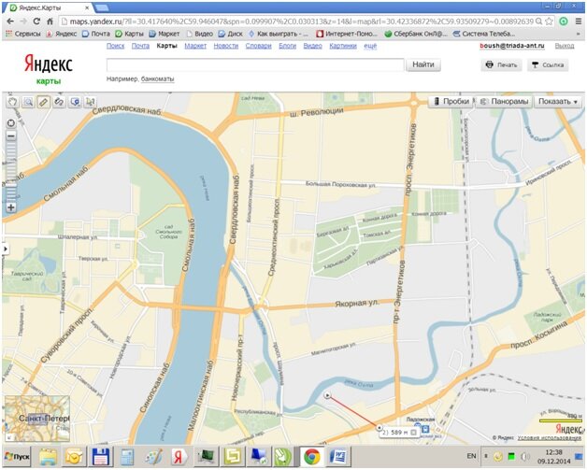Click the address bar URL
The image size is (587, 470).
301,21
